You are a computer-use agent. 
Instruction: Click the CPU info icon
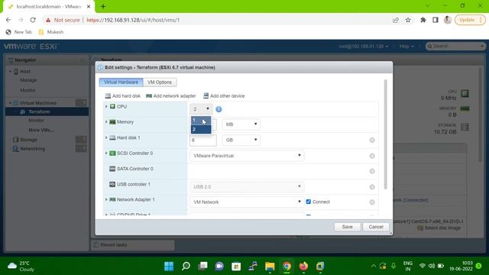(x=219, y=109)
